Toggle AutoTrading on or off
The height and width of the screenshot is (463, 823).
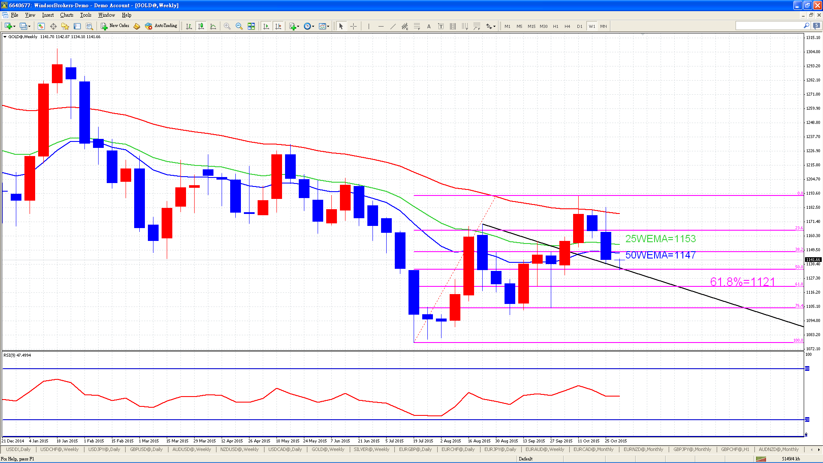click(161, 26)
